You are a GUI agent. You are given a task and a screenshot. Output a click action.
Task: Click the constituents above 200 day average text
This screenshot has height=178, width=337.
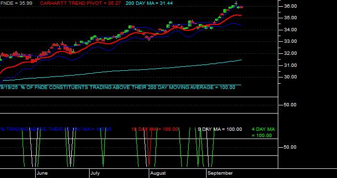(118, 88)
